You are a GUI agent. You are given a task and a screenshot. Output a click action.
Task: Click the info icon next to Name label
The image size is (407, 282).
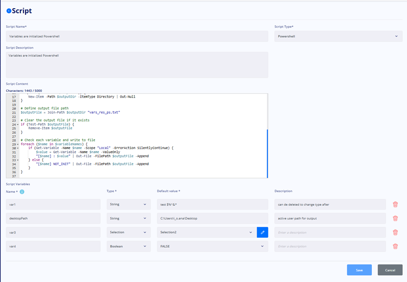pos(22,191)
